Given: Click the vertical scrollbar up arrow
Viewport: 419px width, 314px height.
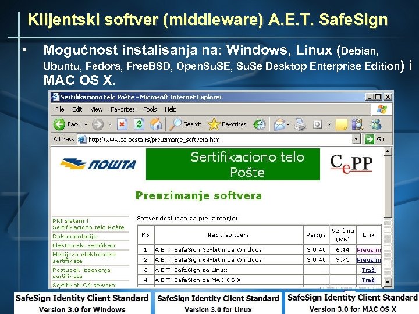Looking at the screenshot, I should click(388, 152).
